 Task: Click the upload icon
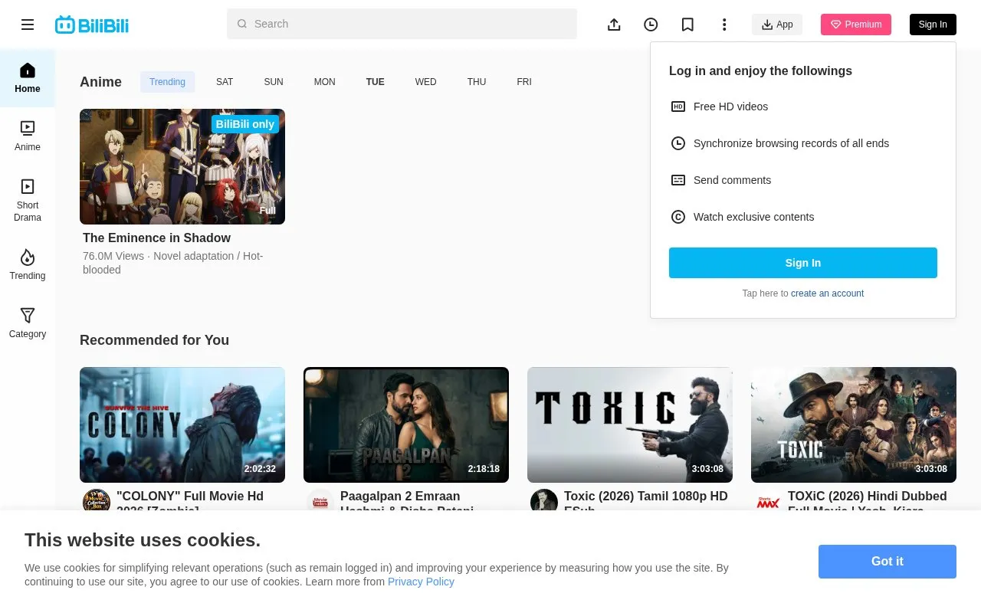tap(614, 25)
